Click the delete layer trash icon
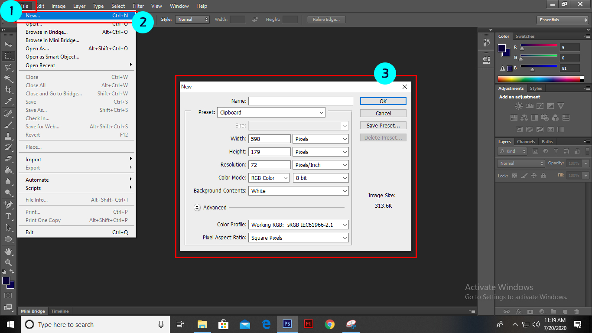The height and width of the screenshot is (333, 592). (x=576, y=311)
